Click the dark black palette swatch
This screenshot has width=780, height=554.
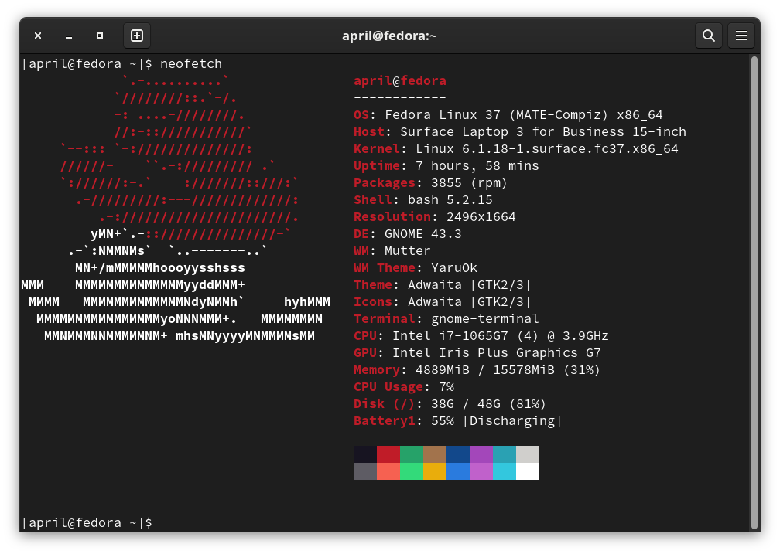[365, 454]
